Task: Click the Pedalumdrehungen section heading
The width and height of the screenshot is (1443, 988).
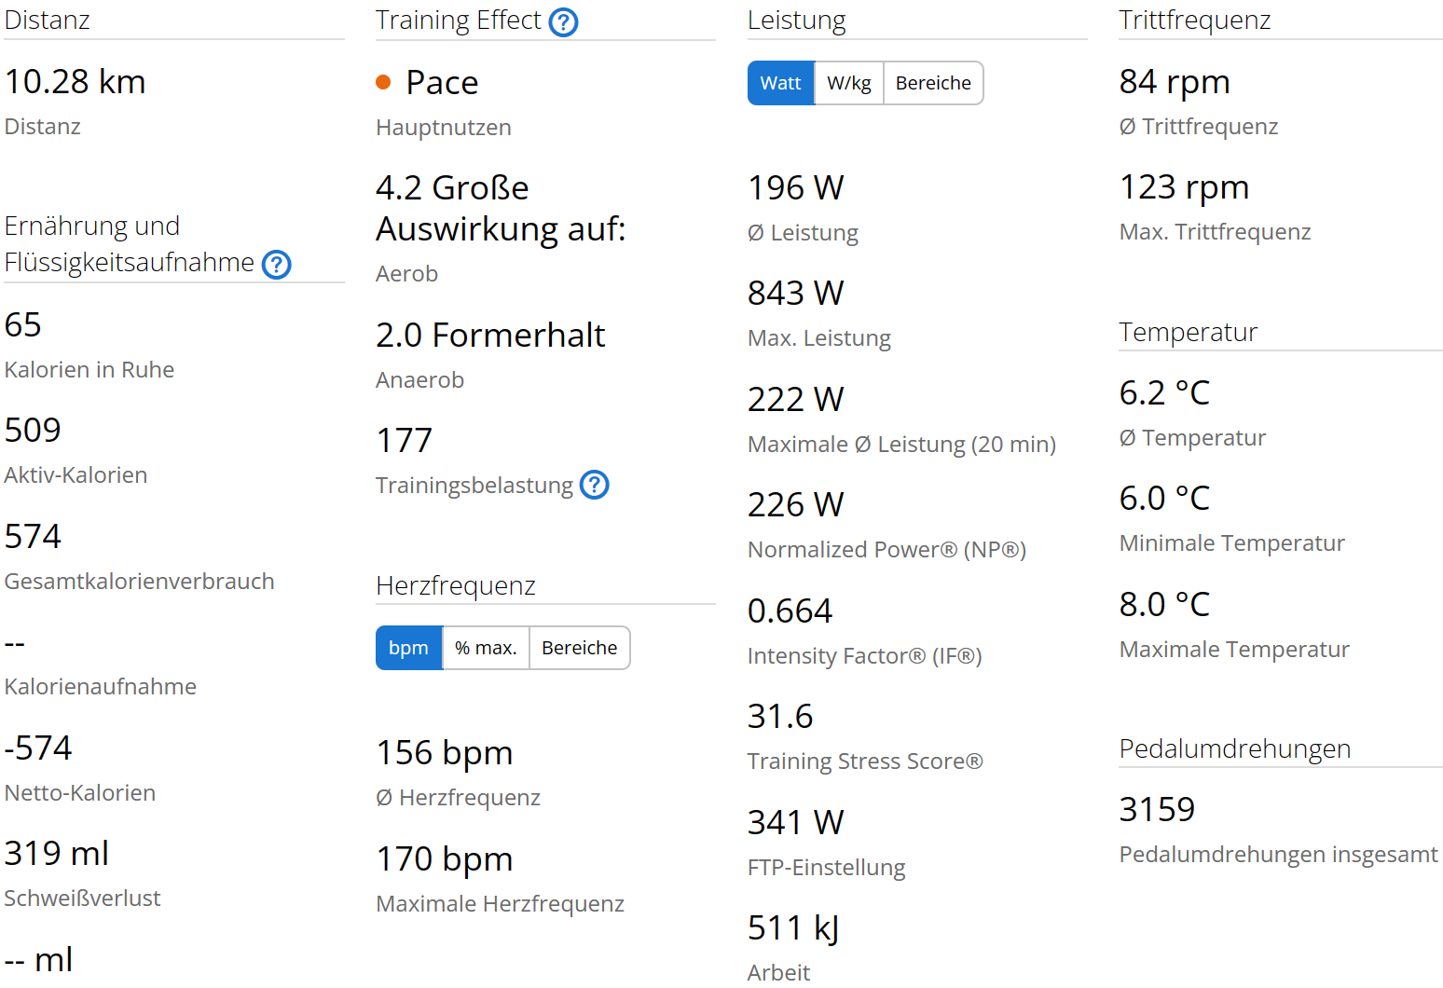Action: pyautogui.click(x=1234, y=748)
